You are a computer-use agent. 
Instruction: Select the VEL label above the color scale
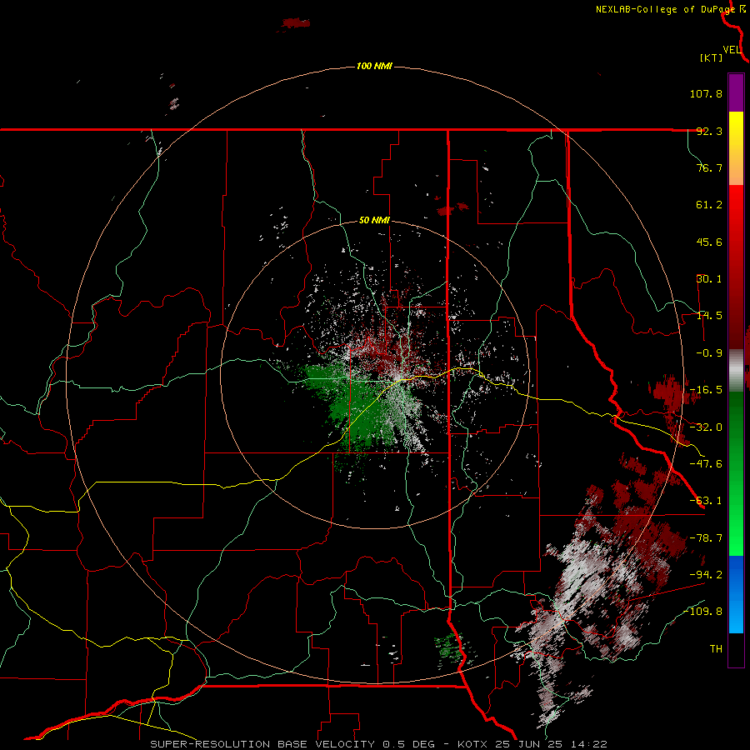[x=732, y=50]
